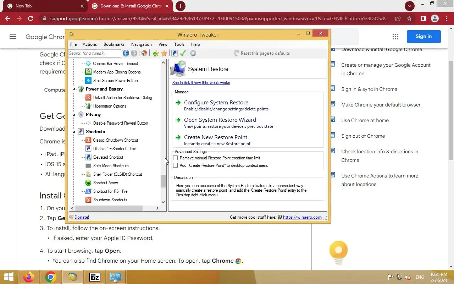
Task: Click the tree horizontal scrollbar right arrow
Action: [x=157, y=208]
